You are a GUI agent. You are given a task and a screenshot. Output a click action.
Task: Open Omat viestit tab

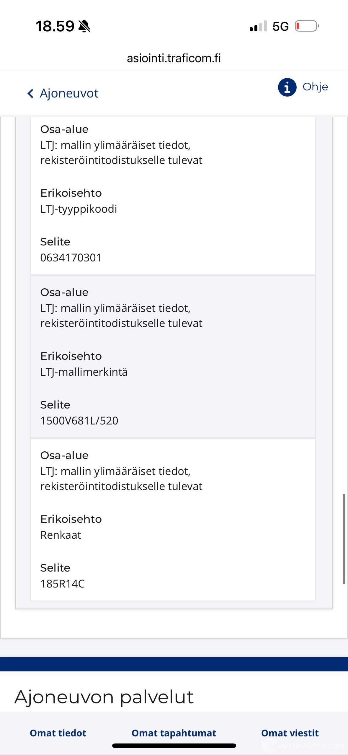(290, 733)
